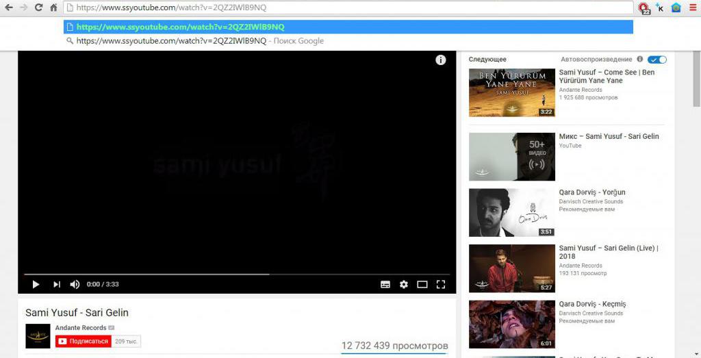701x358 pixels.
Task: Show video info card
Action: [441, 60]
